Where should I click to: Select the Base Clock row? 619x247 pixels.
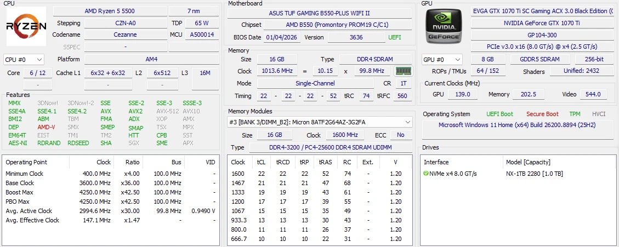coord(111,183)
